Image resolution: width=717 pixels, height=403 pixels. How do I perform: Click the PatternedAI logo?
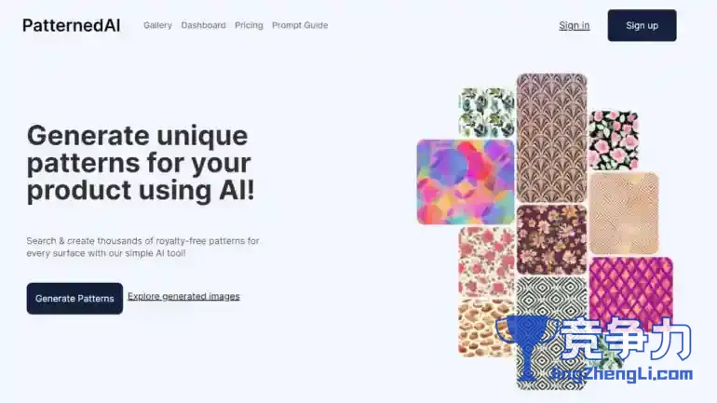(x=72, y=25)
